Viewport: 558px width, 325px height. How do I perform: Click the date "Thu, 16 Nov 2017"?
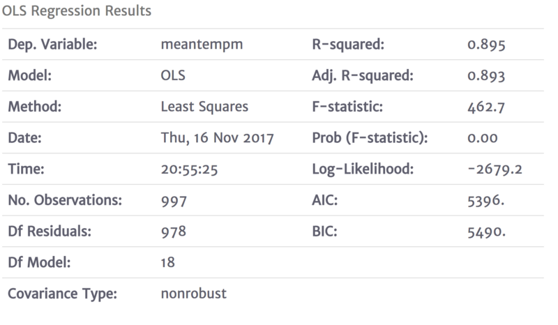point(217,138)
